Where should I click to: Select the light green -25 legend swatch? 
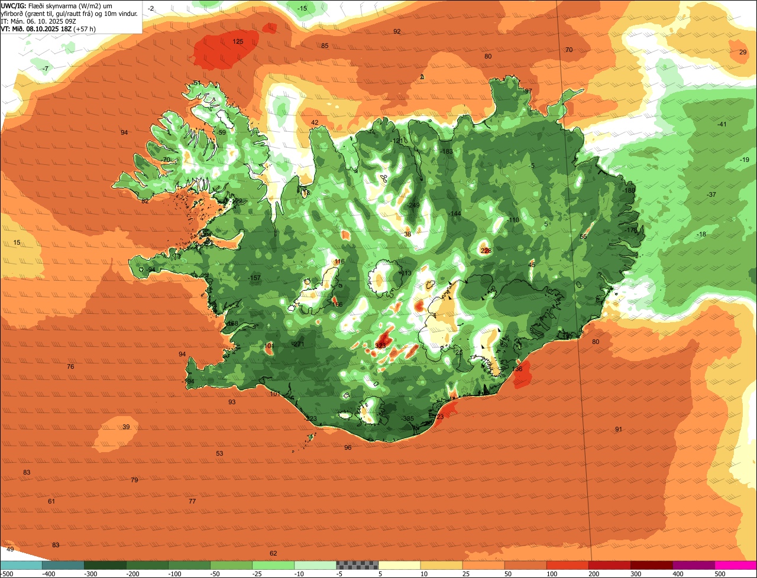[x=273, y=565]
